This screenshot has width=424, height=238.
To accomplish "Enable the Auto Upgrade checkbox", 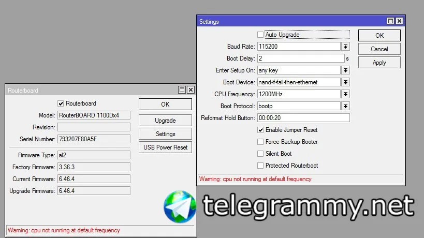I will click(260, 35).
